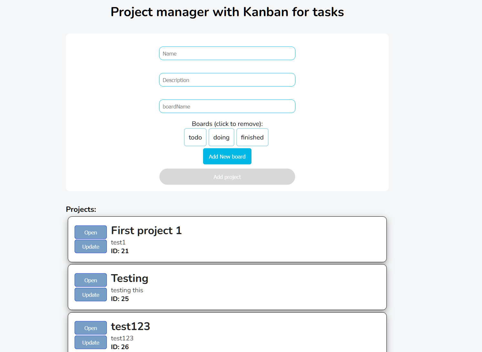Screen dimensions: 482x352
Task: Click the boardName input box
Action: point(227,107)
